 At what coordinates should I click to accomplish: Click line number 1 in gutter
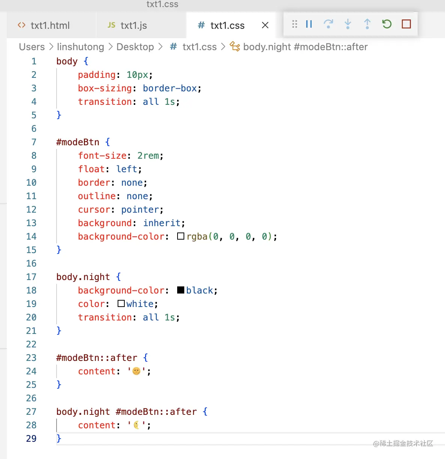(x=34, y=61)
